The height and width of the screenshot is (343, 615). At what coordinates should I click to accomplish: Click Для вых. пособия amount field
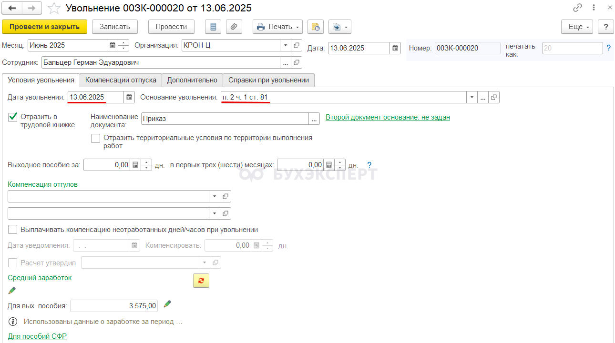click(114, 306)
